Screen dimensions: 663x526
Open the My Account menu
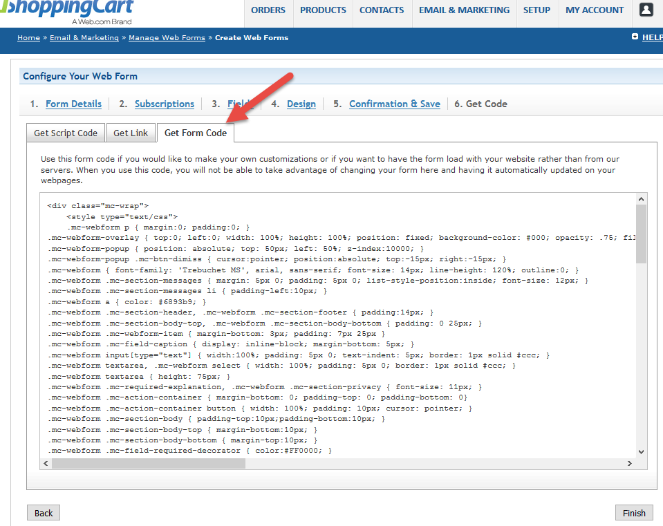(595, 10)
